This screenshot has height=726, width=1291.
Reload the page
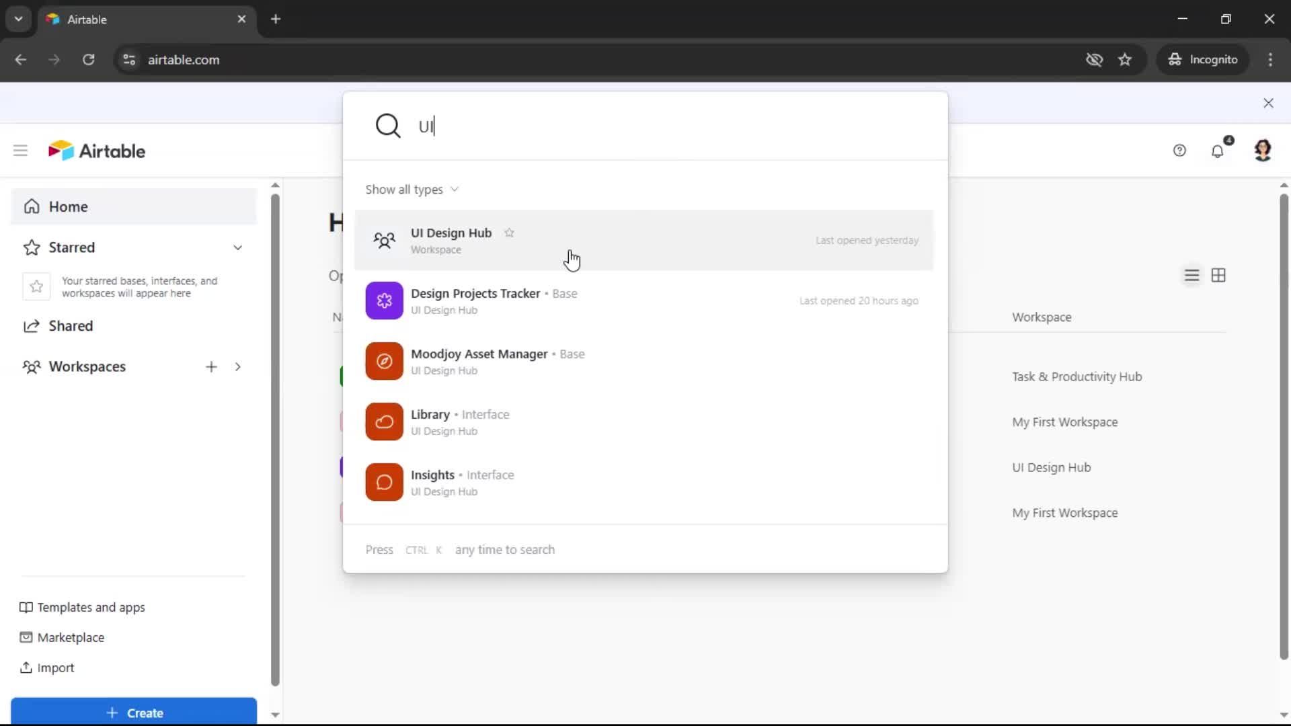[x=88, y=59]
